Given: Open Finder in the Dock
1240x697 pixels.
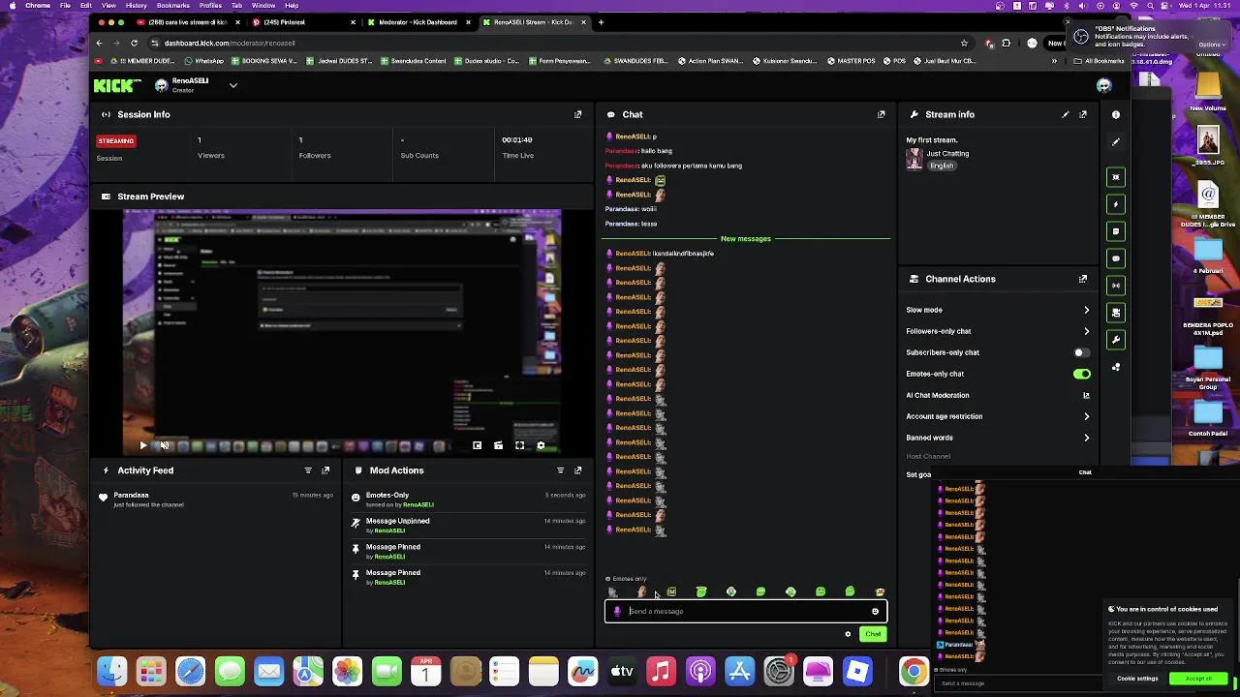Looking at the screenshot, I should 112,671.
